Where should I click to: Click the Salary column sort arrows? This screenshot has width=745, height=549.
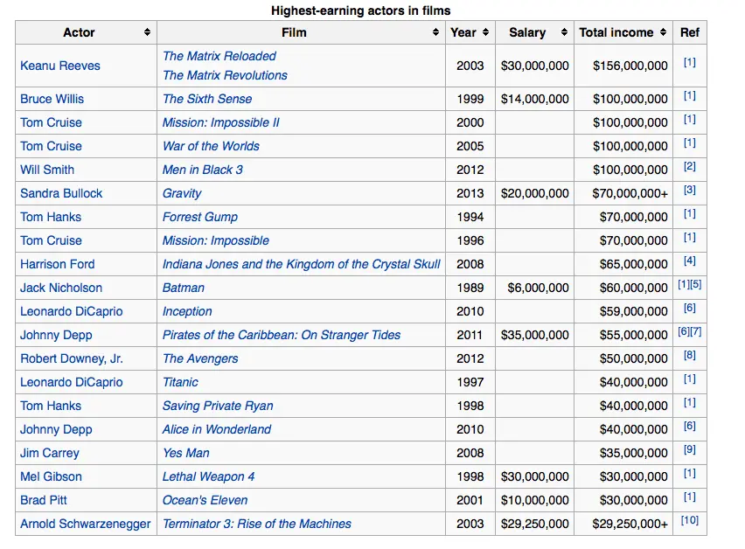tap(565, 32)
